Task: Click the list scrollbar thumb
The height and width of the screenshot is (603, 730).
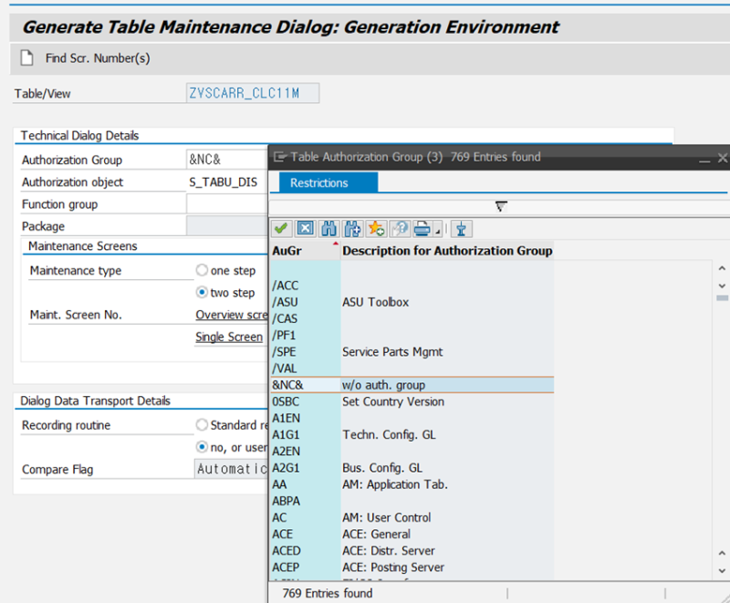Action: point(722,297)
